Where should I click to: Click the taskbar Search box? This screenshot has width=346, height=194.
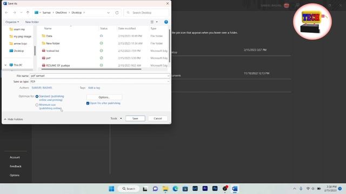pyautogui.click(x=129, y=189)
